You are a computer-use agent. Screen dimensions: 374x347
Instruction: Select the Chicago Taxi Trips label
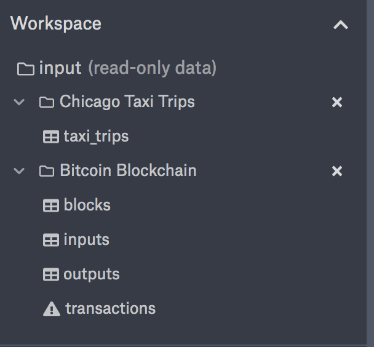point(127,102)
